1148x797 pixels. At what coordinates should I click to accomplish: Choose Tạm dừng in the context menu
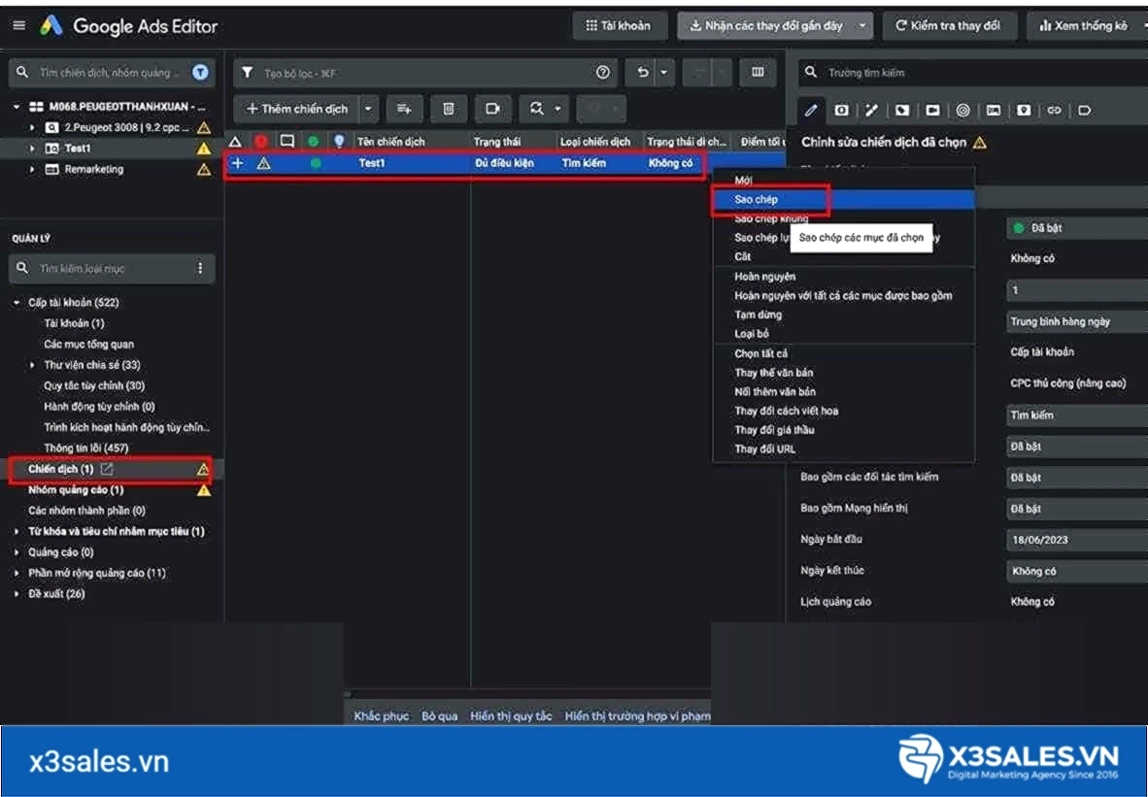click(843, 315)
